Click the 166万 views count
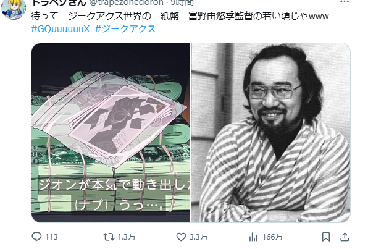Viewport: 368px width, 249px height. click(272, 237)
